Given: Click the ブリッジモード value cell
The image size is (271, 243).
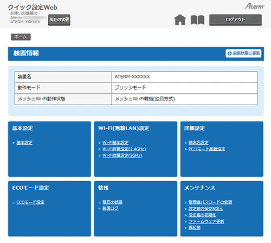Looking at the screenshot, I should pos(184,88).
